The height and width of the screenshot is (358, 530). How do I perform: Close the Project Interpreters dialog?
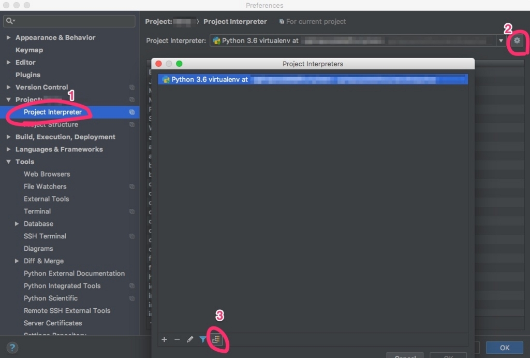(158, 64)
